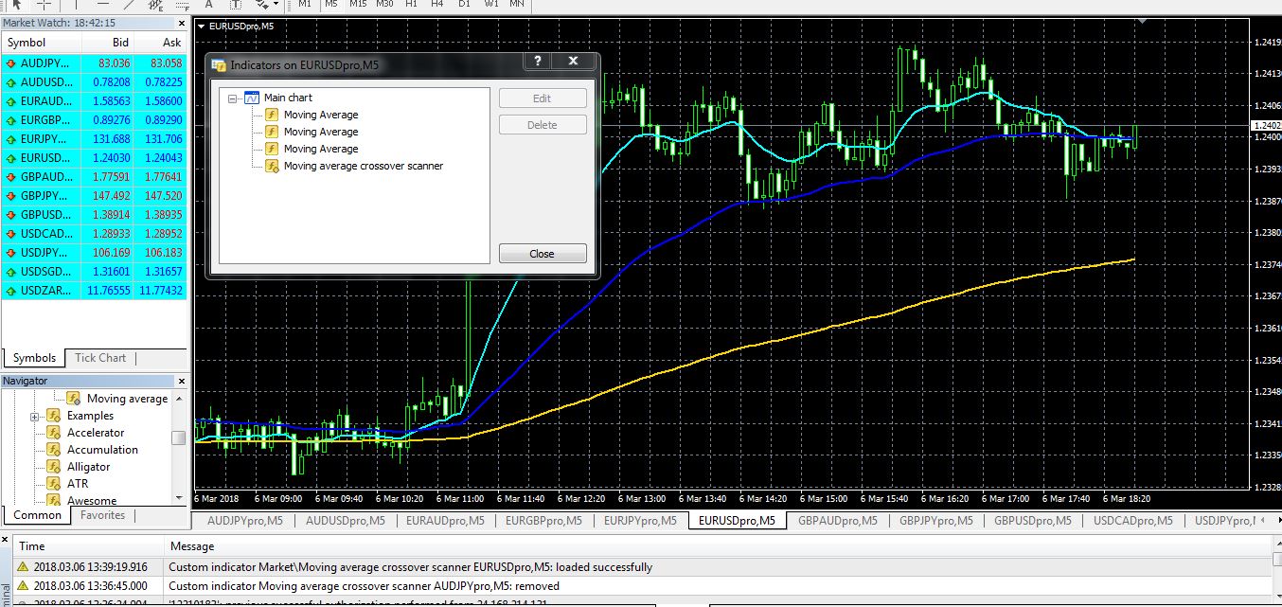Click the AUDJPY direction arrow icon
This screenshot has height=607, width=1282.
[10, 63]
